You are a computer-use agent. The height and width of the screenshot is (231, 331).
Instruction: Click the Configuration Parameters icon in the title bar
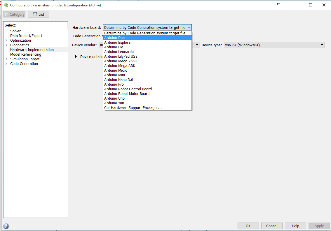(6, 5)
